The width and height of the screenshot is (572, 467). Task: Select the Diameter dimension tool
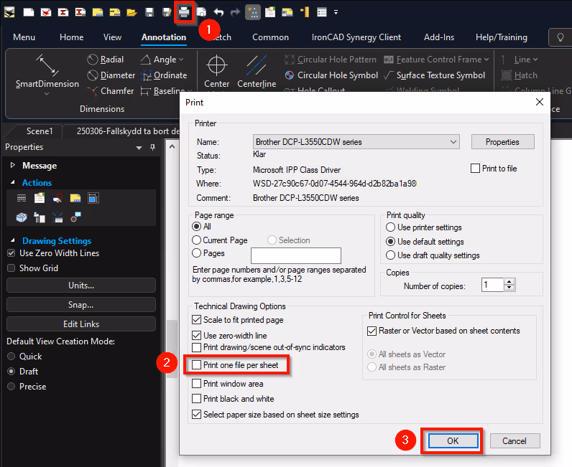(x=111, y=75)
